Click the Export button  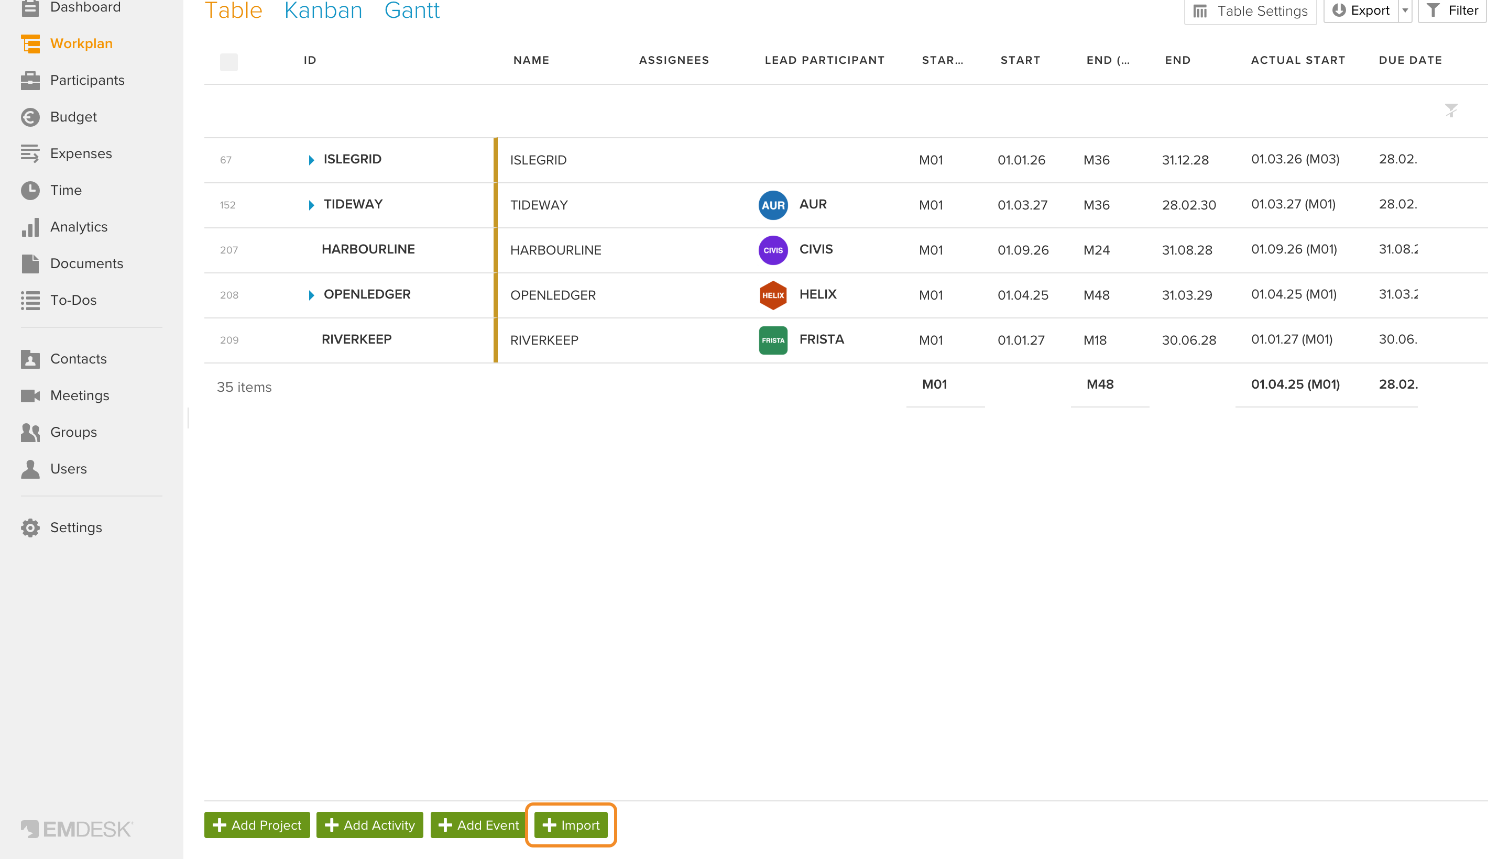[x=1360, y=10]
